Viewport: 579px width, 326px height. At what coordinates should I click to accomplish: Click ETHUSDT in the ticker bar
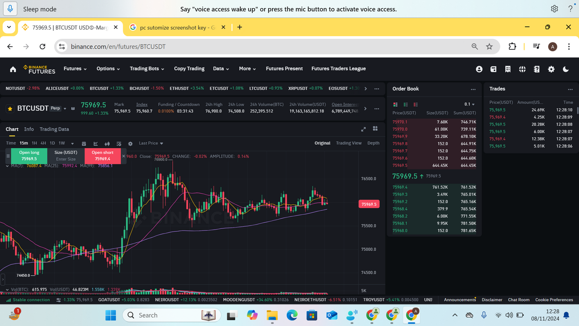coord(187,88)
